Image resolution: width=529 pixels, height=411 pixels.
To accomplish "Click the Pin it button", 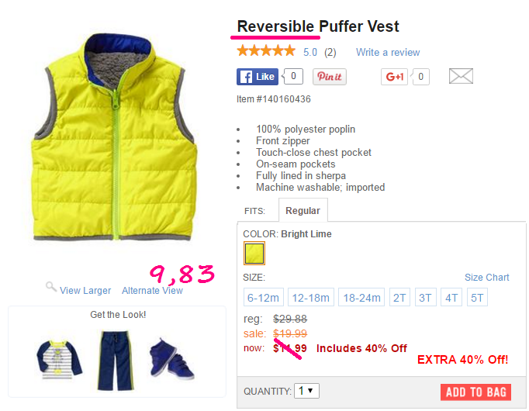I will (330, 77).
